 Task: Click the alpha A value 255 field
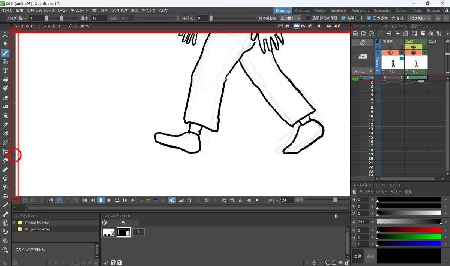[x=363, y=222]
